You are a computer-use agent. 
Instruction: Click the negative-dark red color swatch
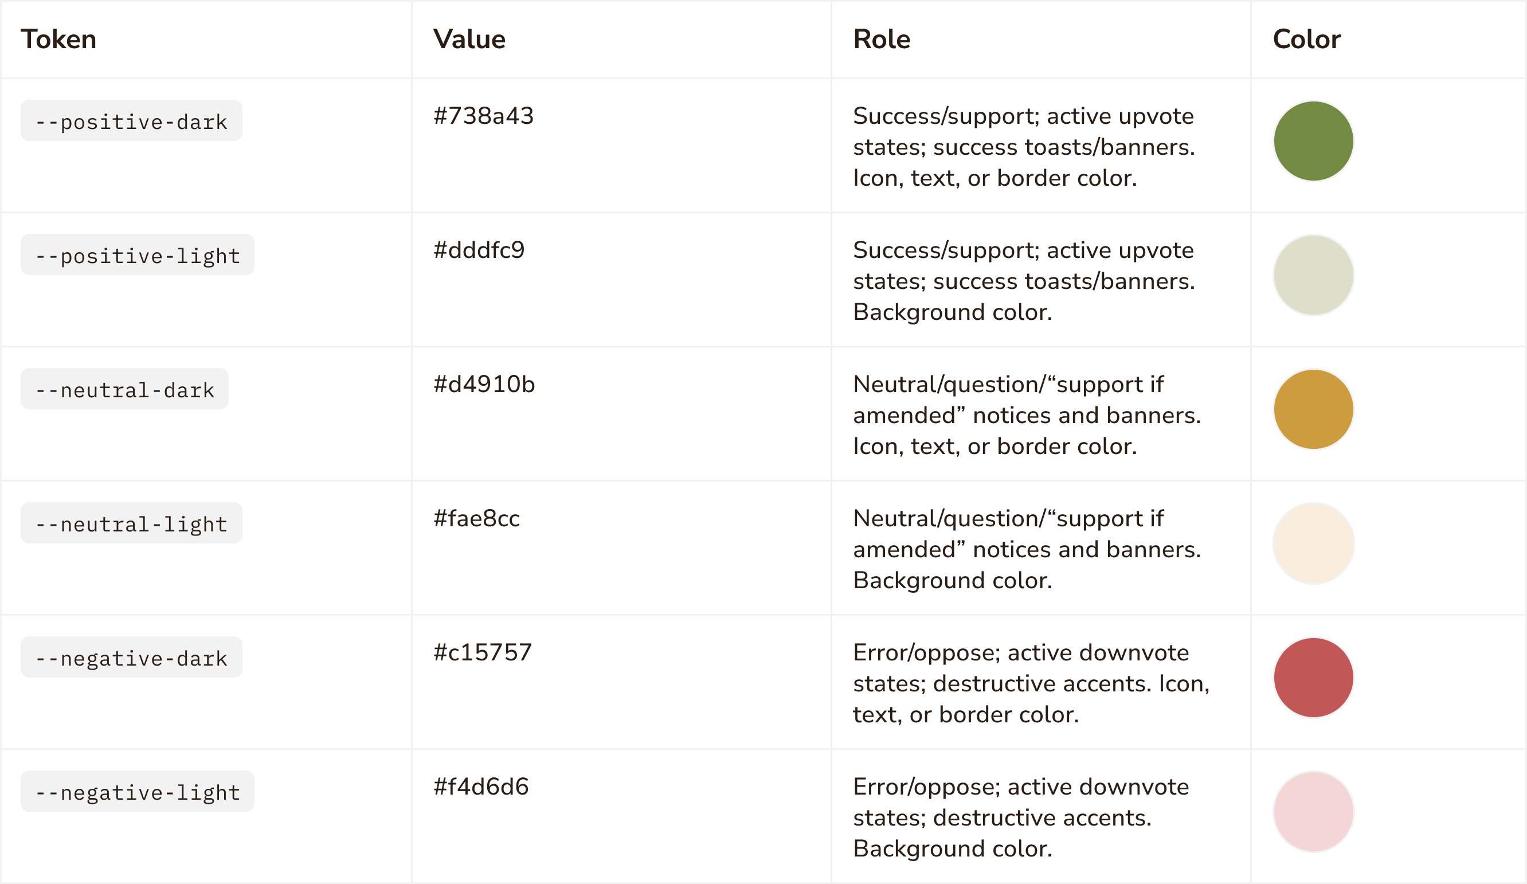pos(1313,678)
